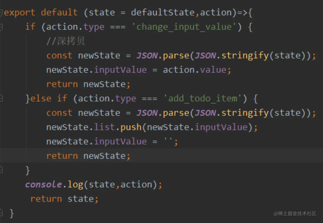Click fold end marker at function's closing brace
This screenshot has width=323, height=223.
[x=1, y=213]
